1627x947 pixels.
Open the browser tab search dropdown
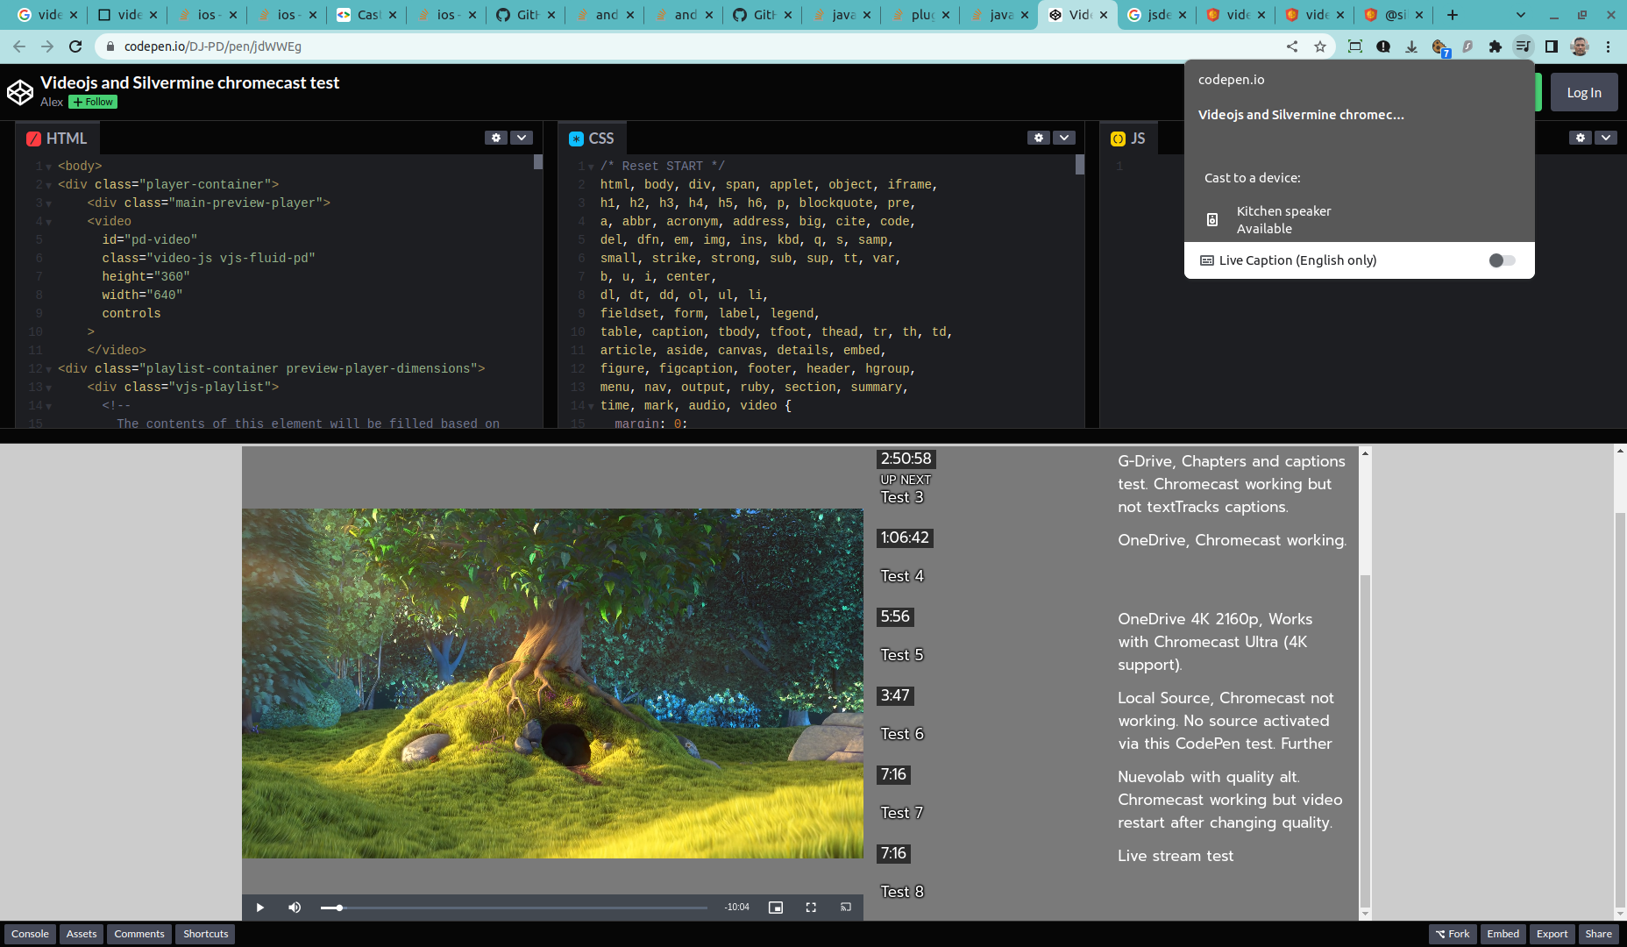pyautogui.click(x=1521, y=15)
